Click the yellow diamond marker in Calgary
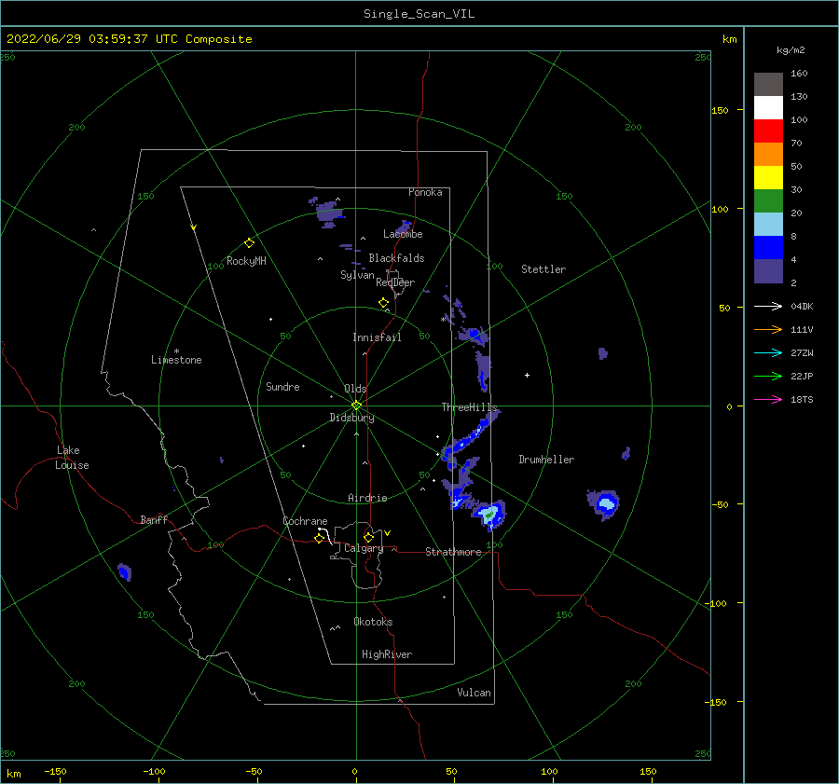Screen dimensions: 839x784 pyautogui.click(x=368, y=537)
